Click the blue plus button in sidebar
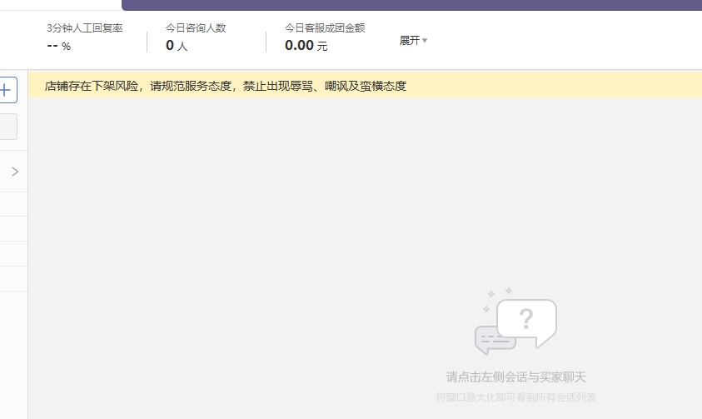The image size is (702, 419). [7, 90]
